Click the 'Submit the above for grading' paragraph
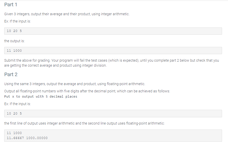228x145 pixels. (x=112, y=63)
